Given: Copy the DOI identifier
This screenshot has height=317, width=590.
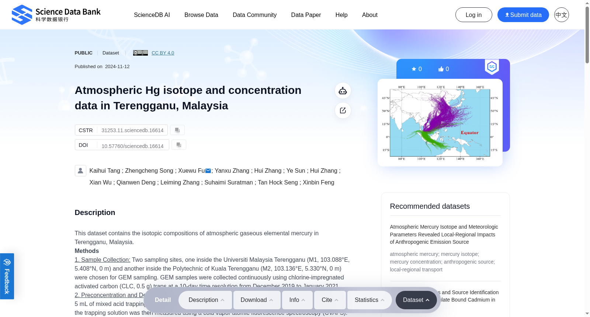Looking at the screenshot, I should [x=179, y=145].
